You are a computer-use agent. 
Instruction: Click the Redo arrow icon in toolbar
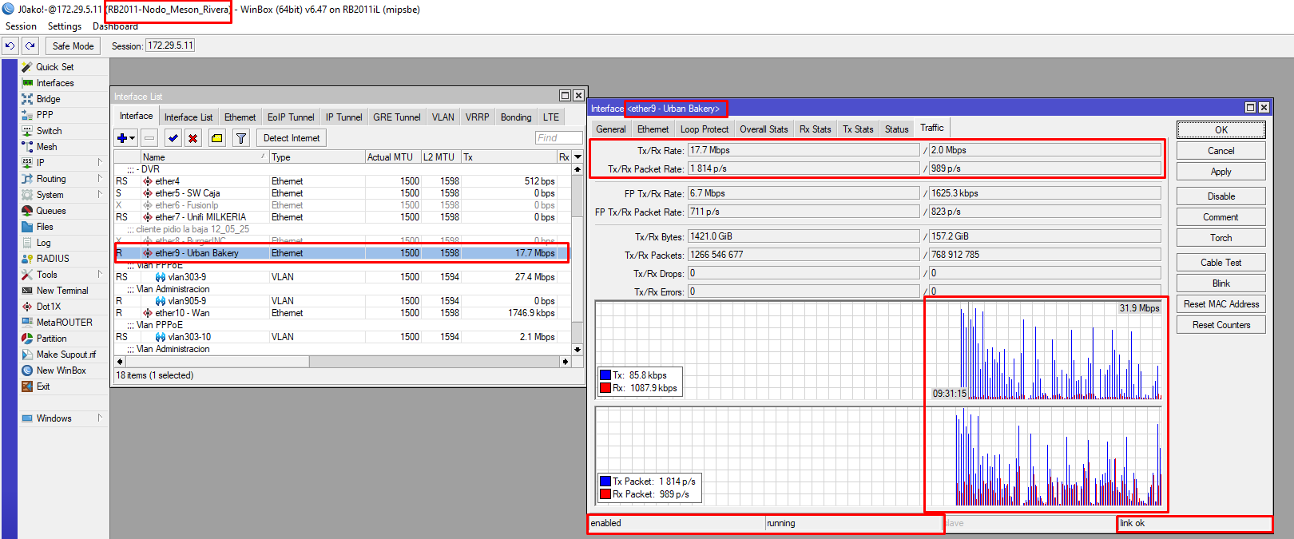(30, 46)
